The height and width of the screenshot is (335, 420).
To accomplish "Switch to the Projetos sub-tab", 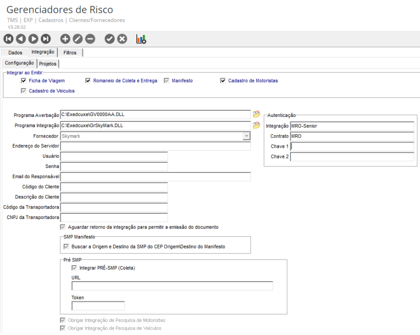I will tap(48, 64).
